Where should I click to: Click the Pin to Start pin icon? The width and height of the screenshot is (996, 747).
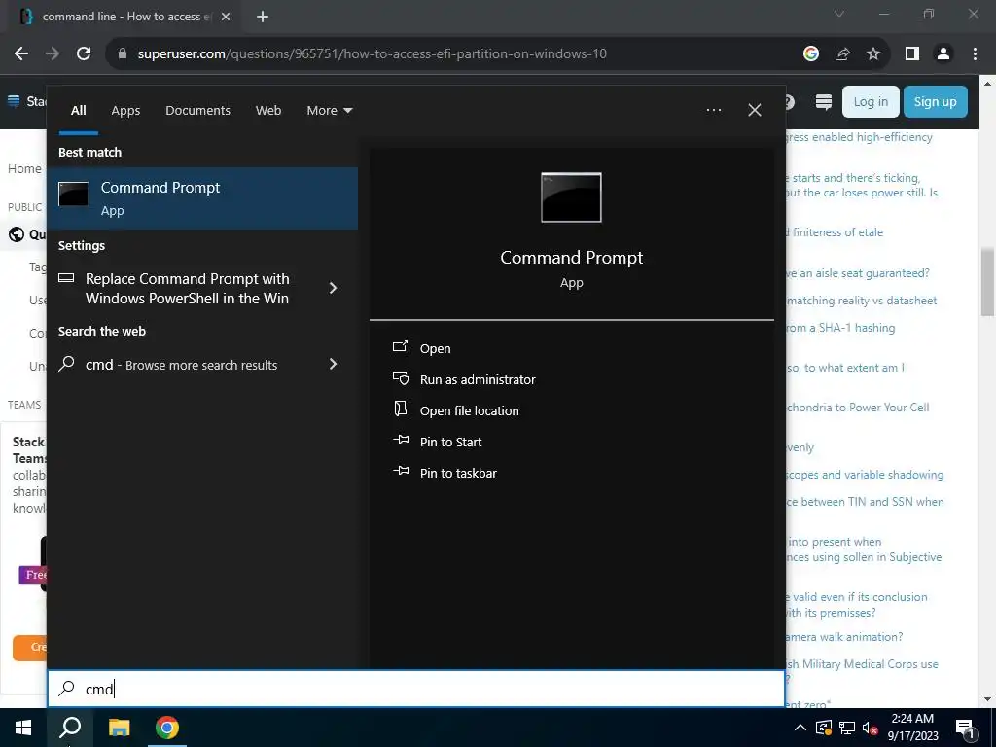(x=400, y=440)
